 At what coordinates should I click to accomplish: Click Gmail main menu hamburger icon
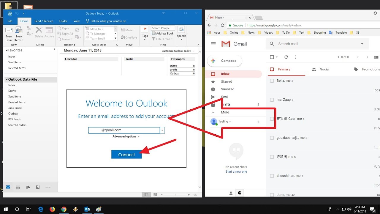213,44
